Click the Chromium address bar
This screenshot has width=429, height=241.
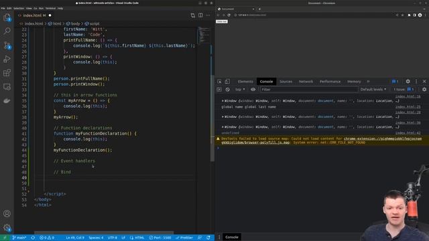(314, 15)
